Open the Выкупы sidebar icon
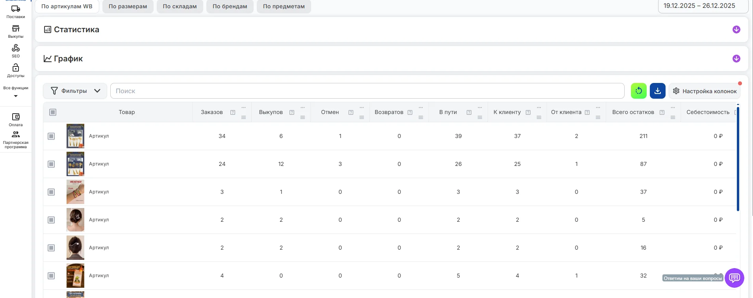The height and width of the screenshot is (298, 753). pos(16,31)
